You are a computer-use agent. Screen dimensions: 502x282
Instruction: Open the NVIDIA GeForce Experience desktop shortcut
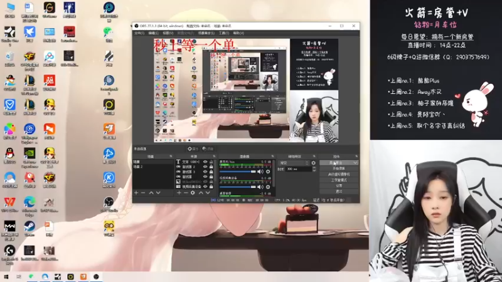coord(29,158)
